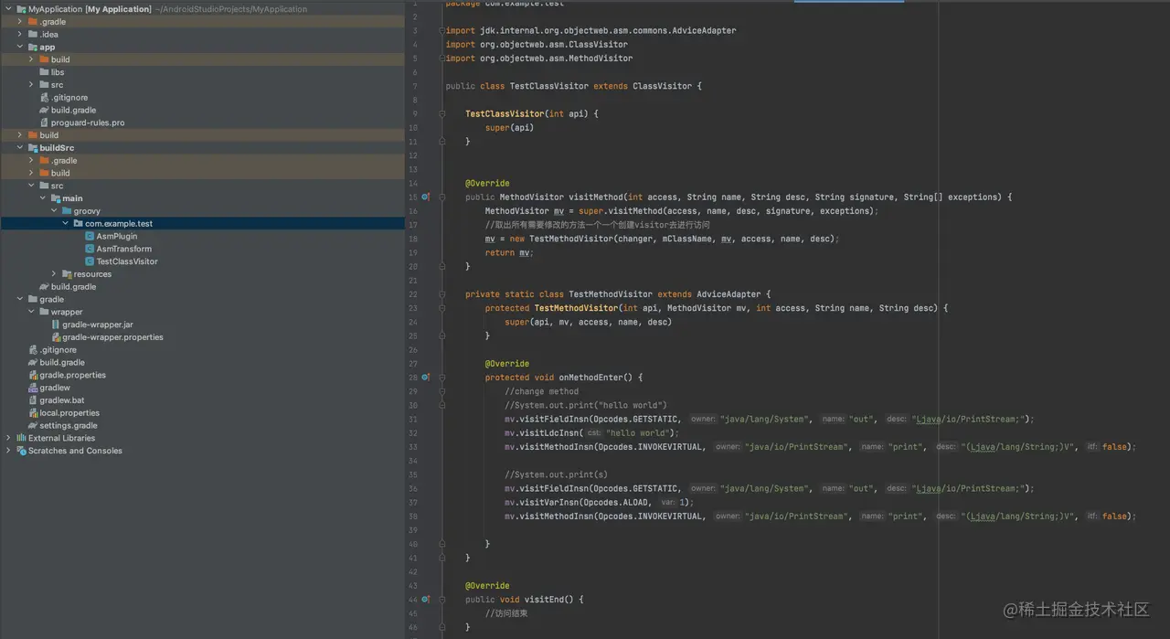Click the gradle-wrapper.properties file icon
1170x639 pixels.
(x=56, y=337)
